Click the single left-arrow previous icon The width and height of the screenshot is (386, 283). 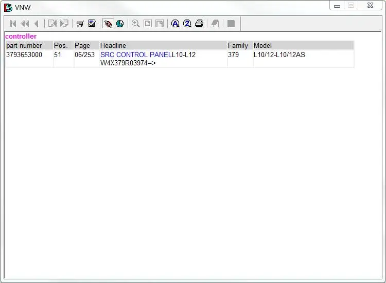point(37,24)
